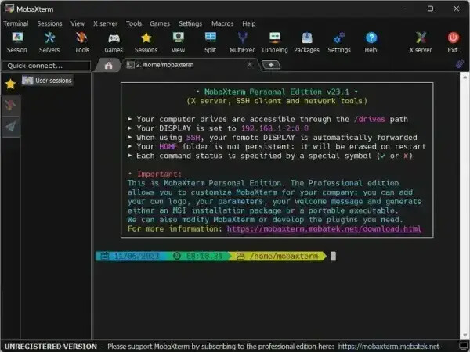Open the Help menu in the menu bar
This screenshot has height=352, width=470.
click(249, 23)
